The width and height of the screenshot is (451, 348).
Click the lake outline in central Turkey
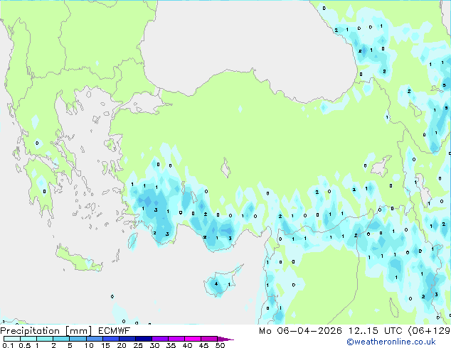coord(225,168)
